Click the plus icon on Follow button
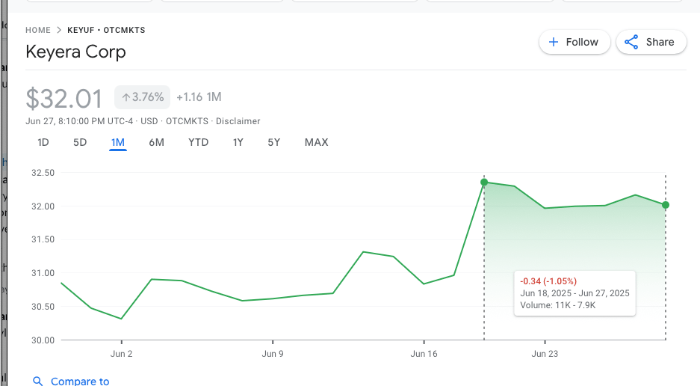Image resolution: width=700 pixels, height=386 pixels. pyautogui.click(x=553, y=42)
